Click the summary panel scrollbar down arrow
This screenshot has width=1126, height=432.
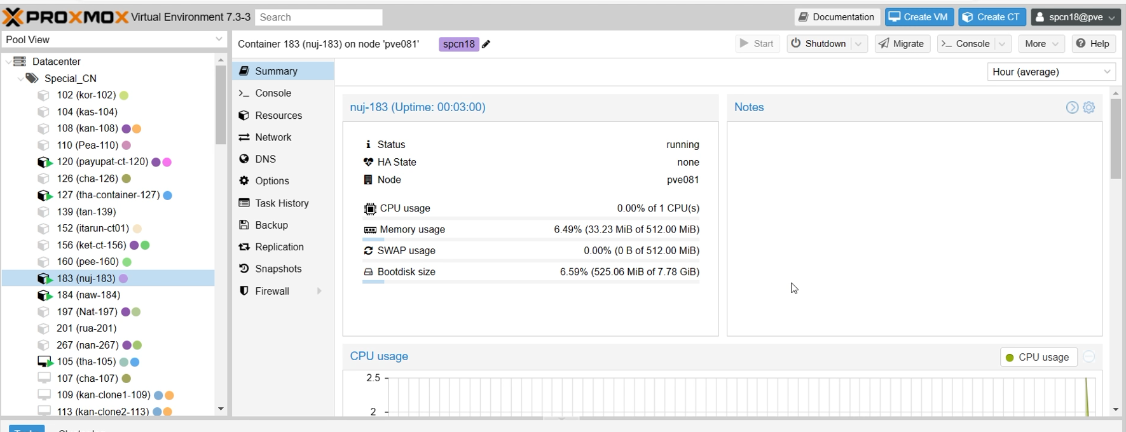pyautogui.click(x=1116, y=410)
